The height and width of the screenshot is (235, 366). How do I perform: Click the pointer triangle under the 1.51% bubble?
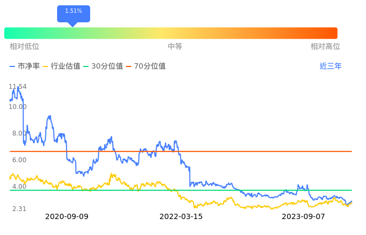(73, 24)
